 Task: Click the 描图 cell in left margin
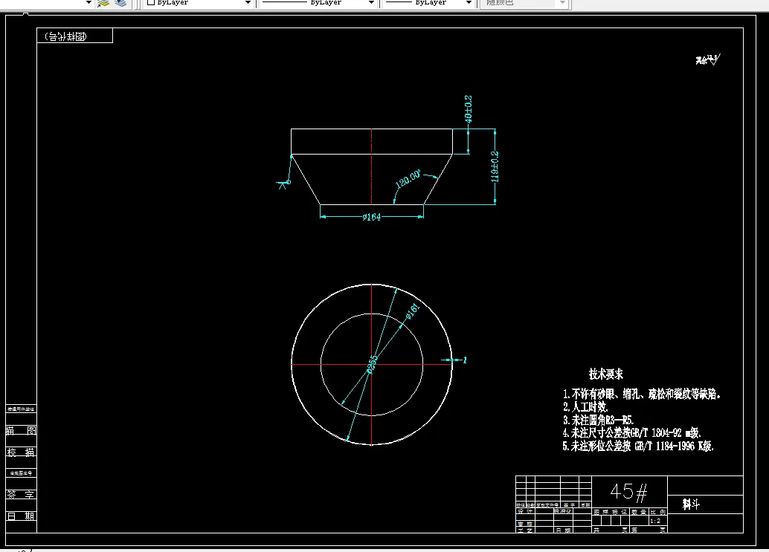pos(21,431)
